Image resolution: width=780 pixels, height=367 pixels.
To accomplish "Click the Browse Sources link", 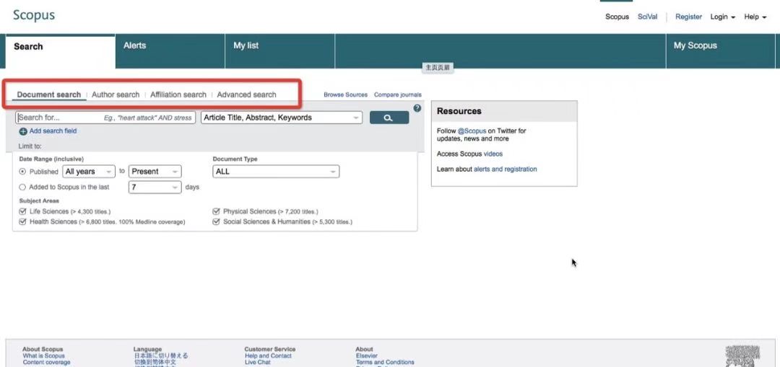I will pos(346,94).
